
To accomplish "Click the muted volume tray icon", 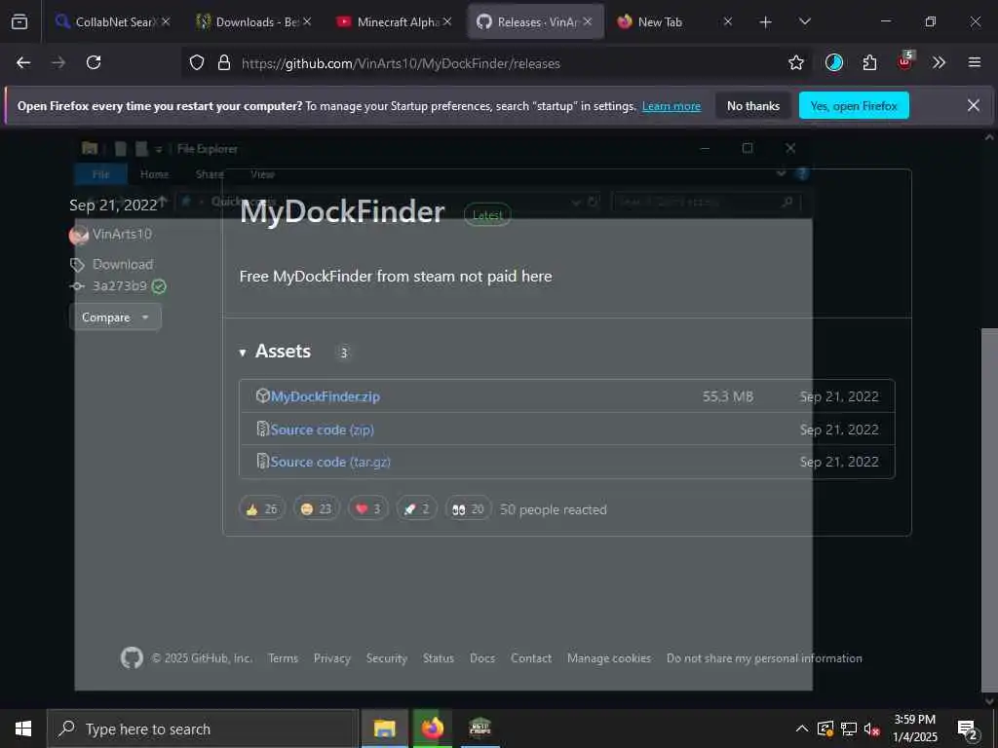I will (871, 729).
